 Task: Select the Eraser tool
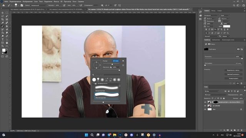point(7,30)
